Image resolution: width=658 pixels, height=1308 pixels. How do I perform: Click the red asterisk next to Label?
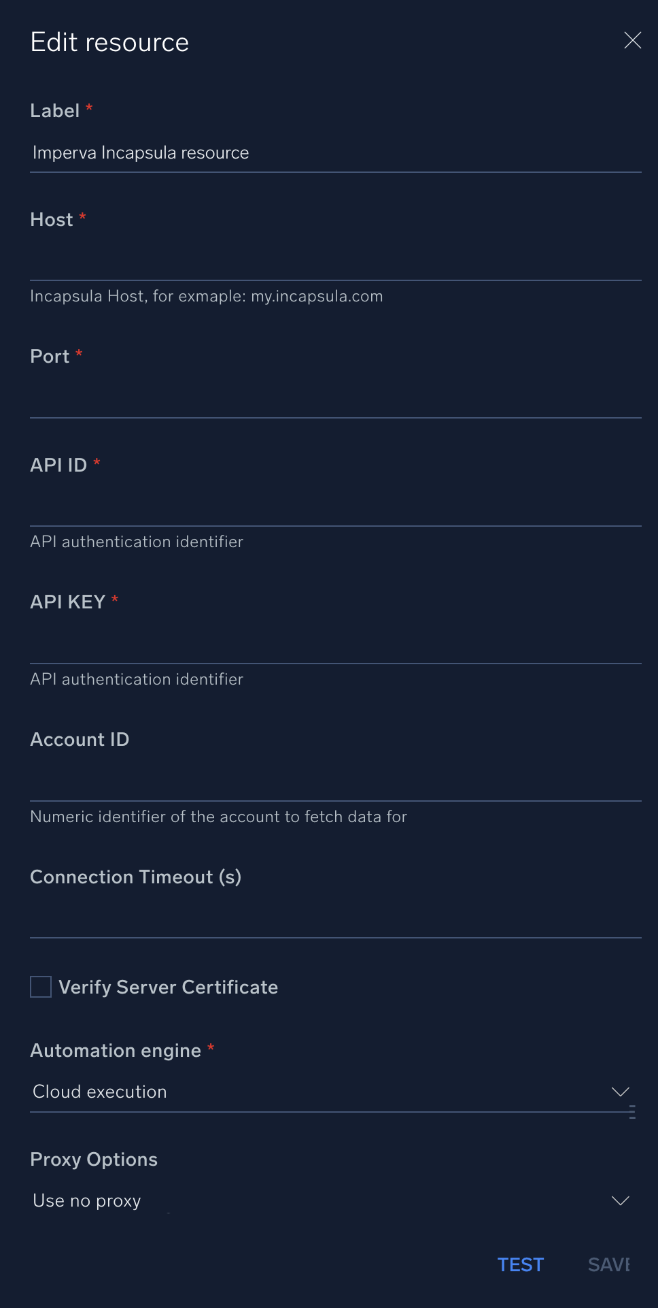89,108
